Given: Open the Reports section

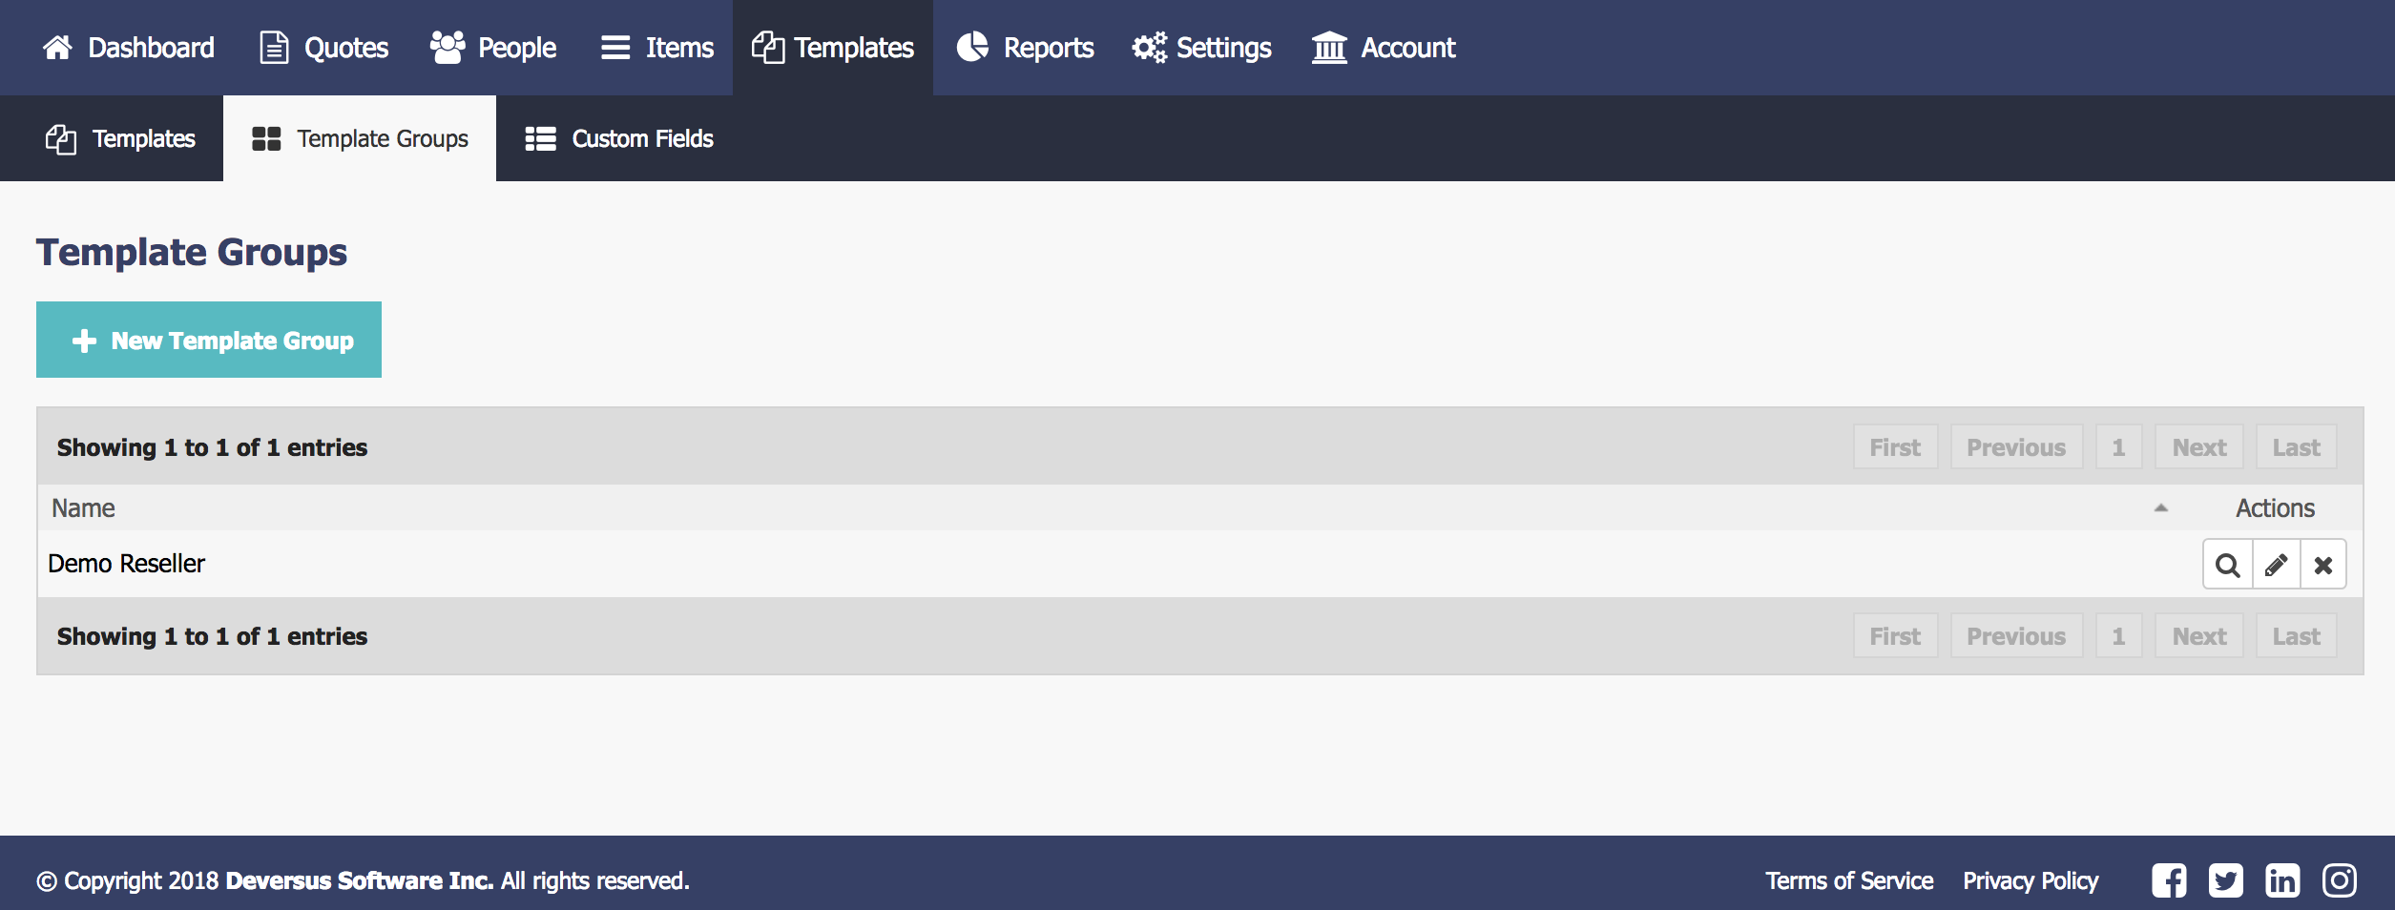Looking at the screenshot, I should point(1025,48).
